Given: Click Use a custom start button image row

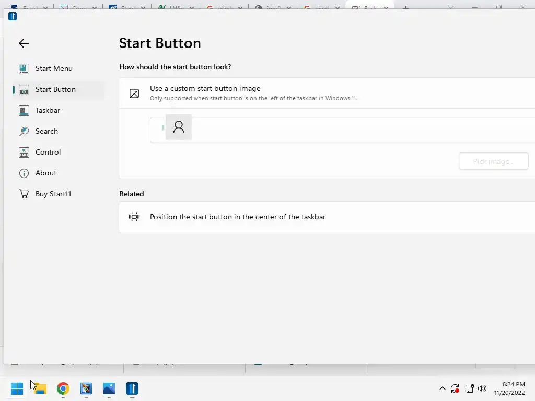Looking at the screenshot, I should click(x=327, y=93).
